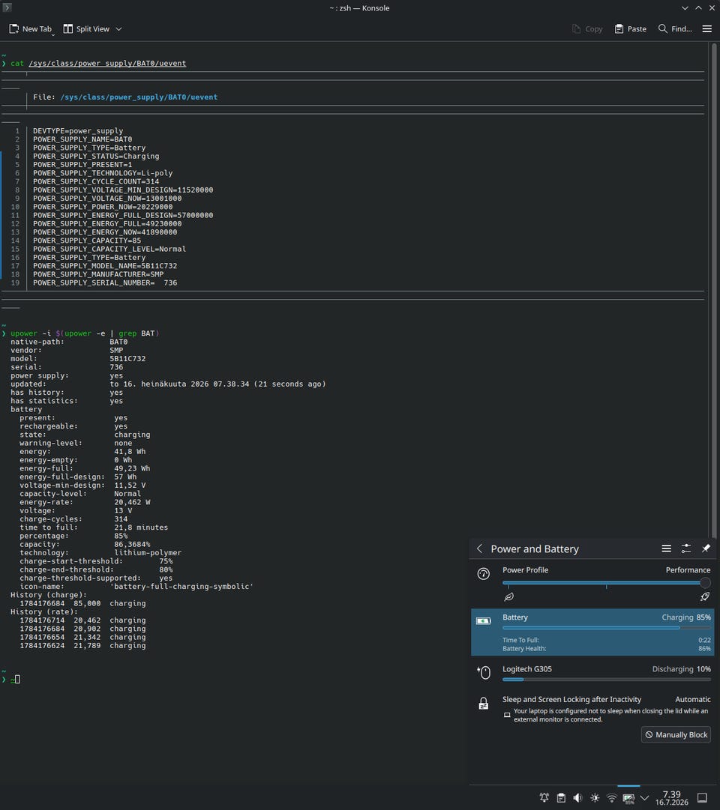This screenshot has height=810, width=720.
Task: Open the Konsole hamburger menu
Action: coord(707,29)
